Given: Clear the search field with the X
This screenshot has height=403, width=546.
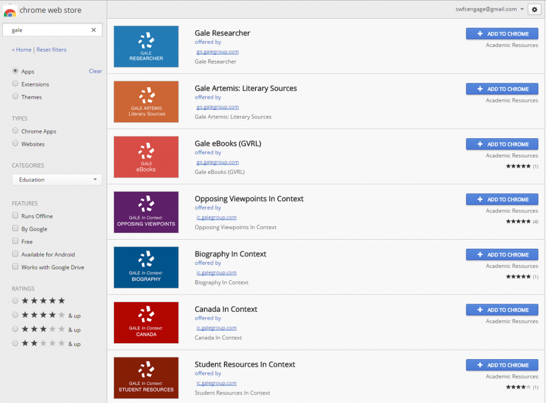Looking at the screenshot, I should (93, 30).
